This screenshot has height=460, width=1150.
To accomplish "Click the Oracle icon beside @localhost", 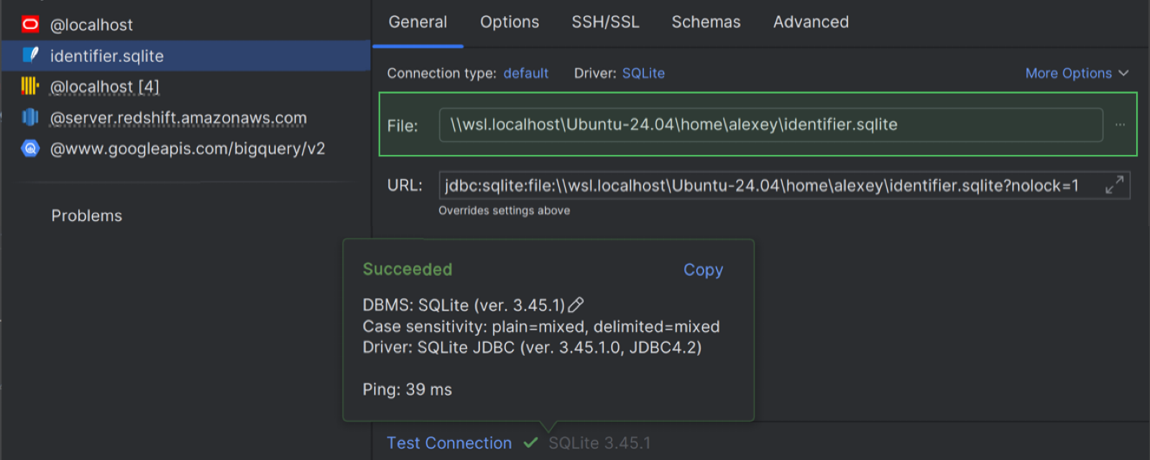I will click(30, 25).
